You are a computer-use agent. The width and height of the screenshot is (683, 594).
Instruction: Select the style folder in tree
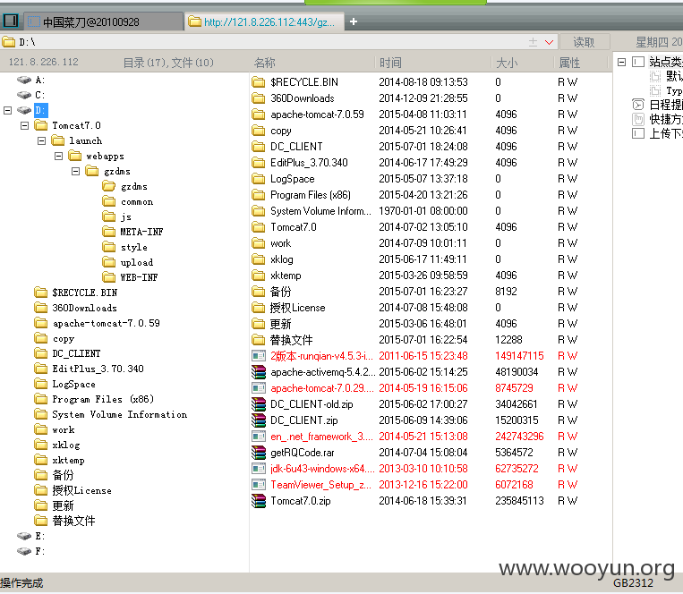tap(134, 247)
